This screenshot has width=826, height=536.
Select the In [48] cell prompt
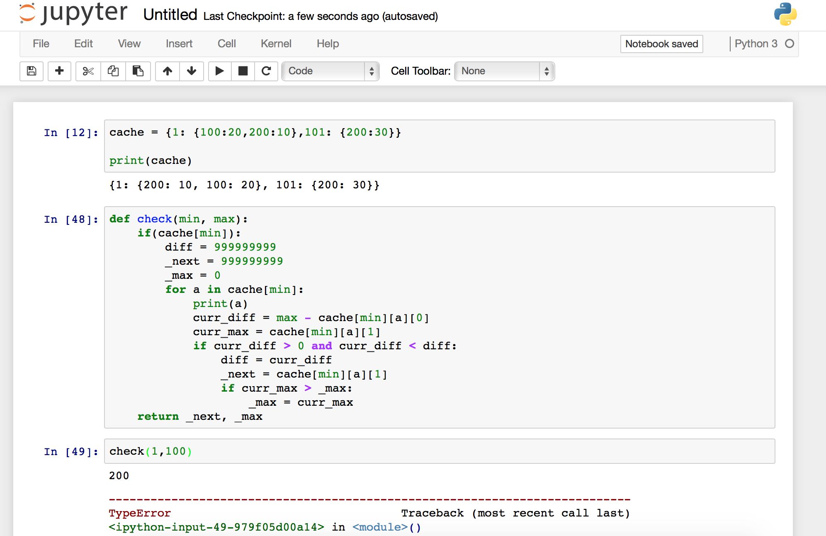71,219
